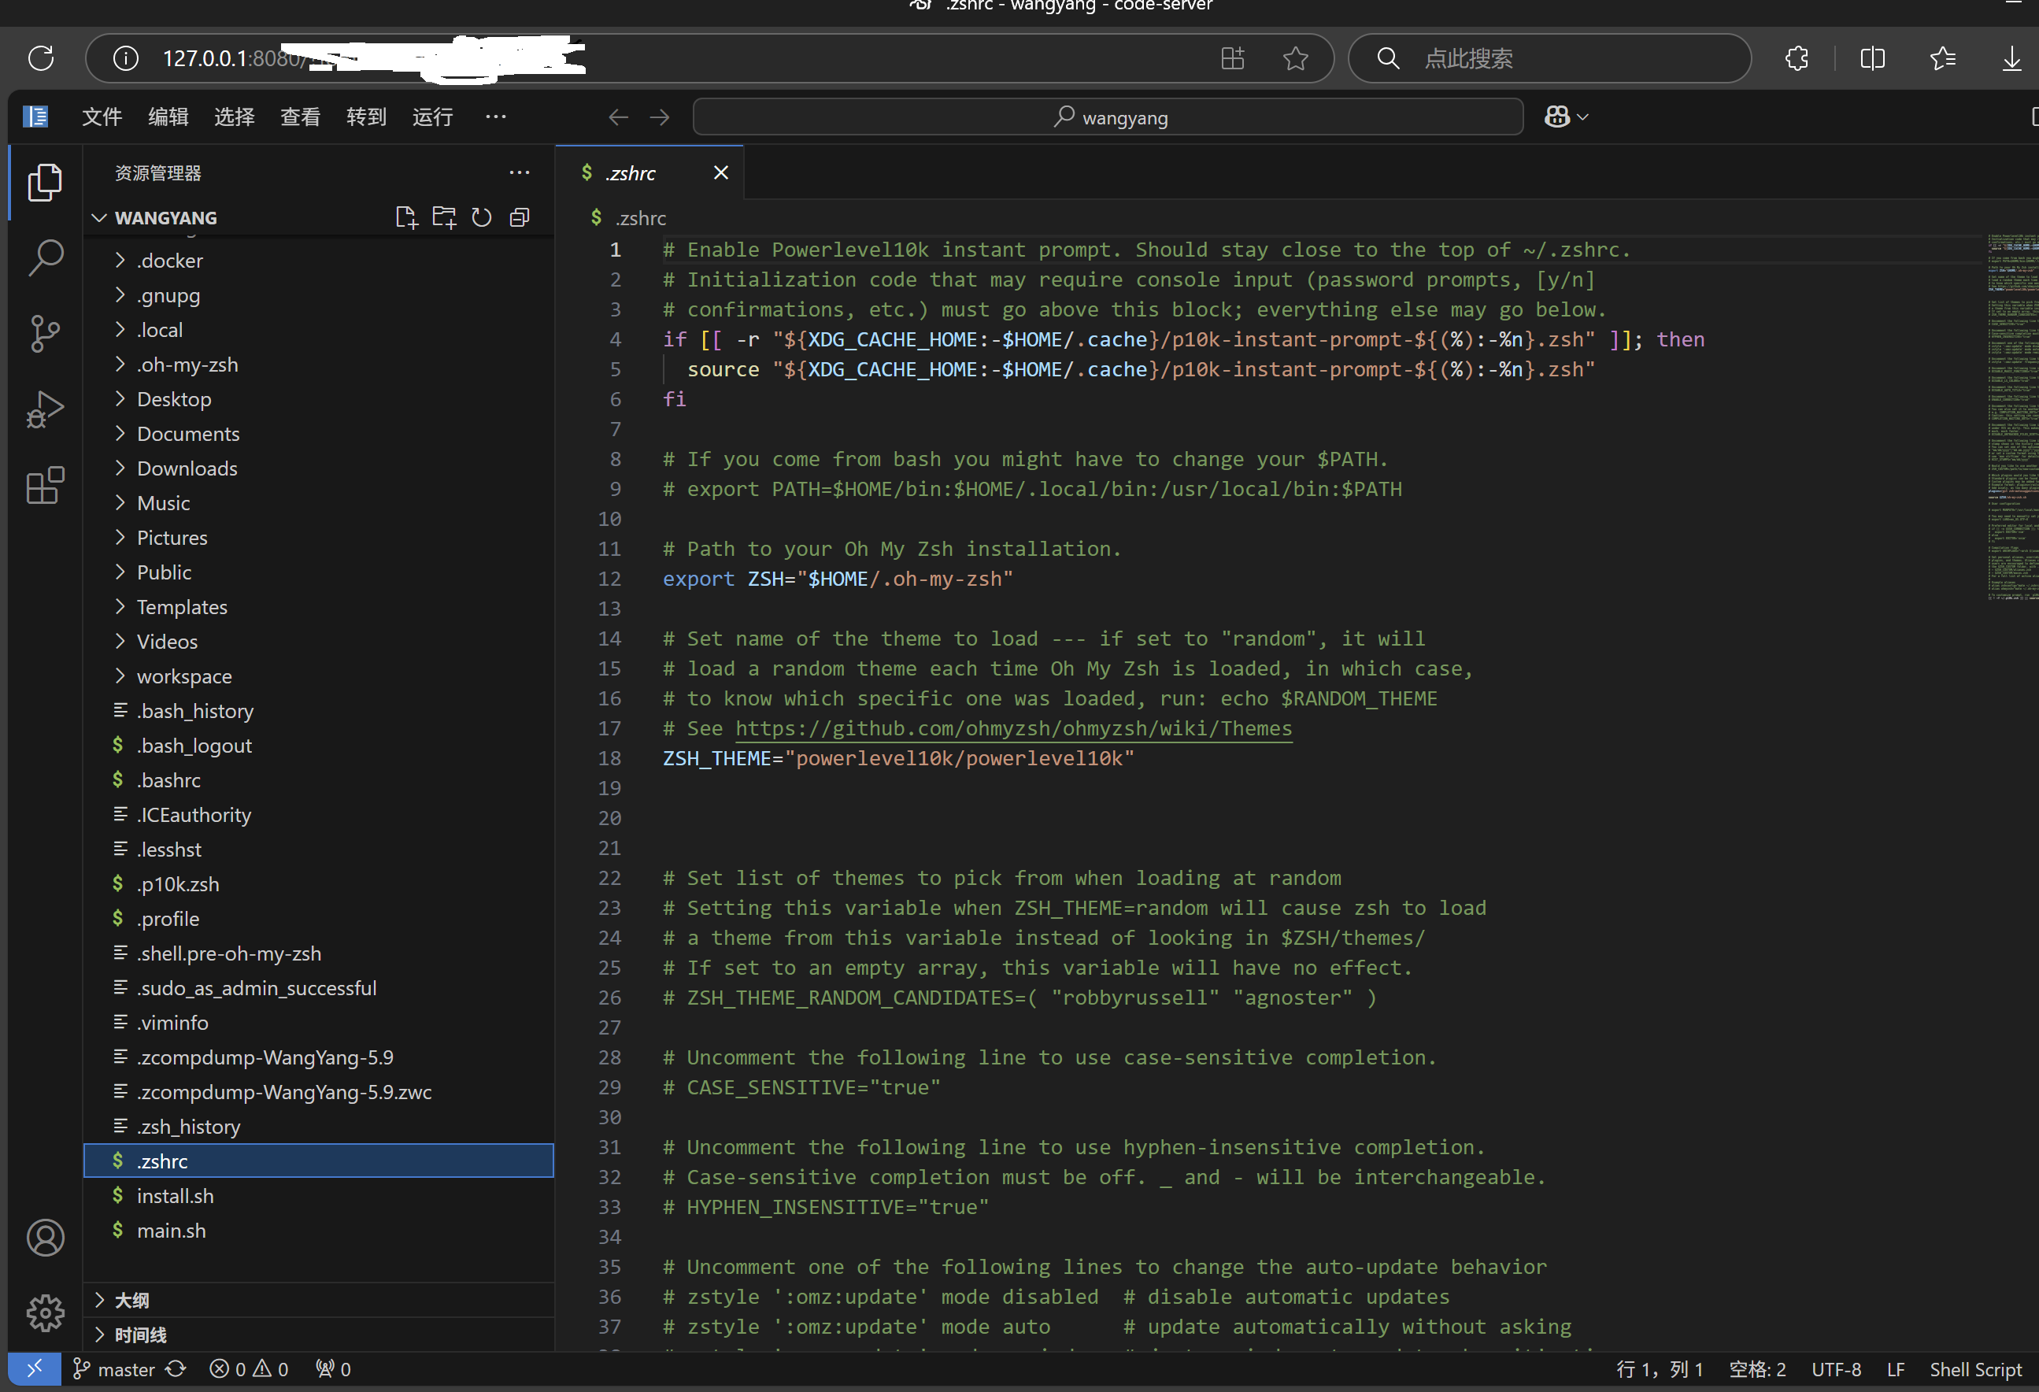Go to line via 行 1, 列 1
Screen dimensions: 2039x1392
click(x=1659, y=1369)
